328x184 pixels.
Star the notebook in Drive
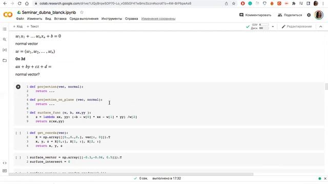pyautogui.click(x=82, y=12)
